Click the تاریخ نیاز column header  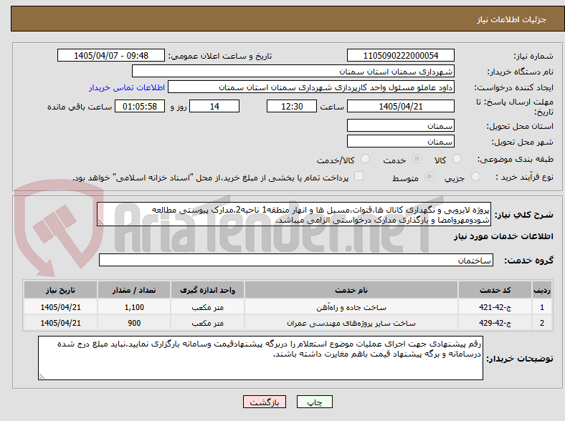(60, 290)
